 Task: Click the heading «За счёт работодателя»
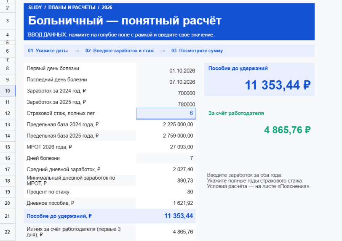tap(236, 113)
